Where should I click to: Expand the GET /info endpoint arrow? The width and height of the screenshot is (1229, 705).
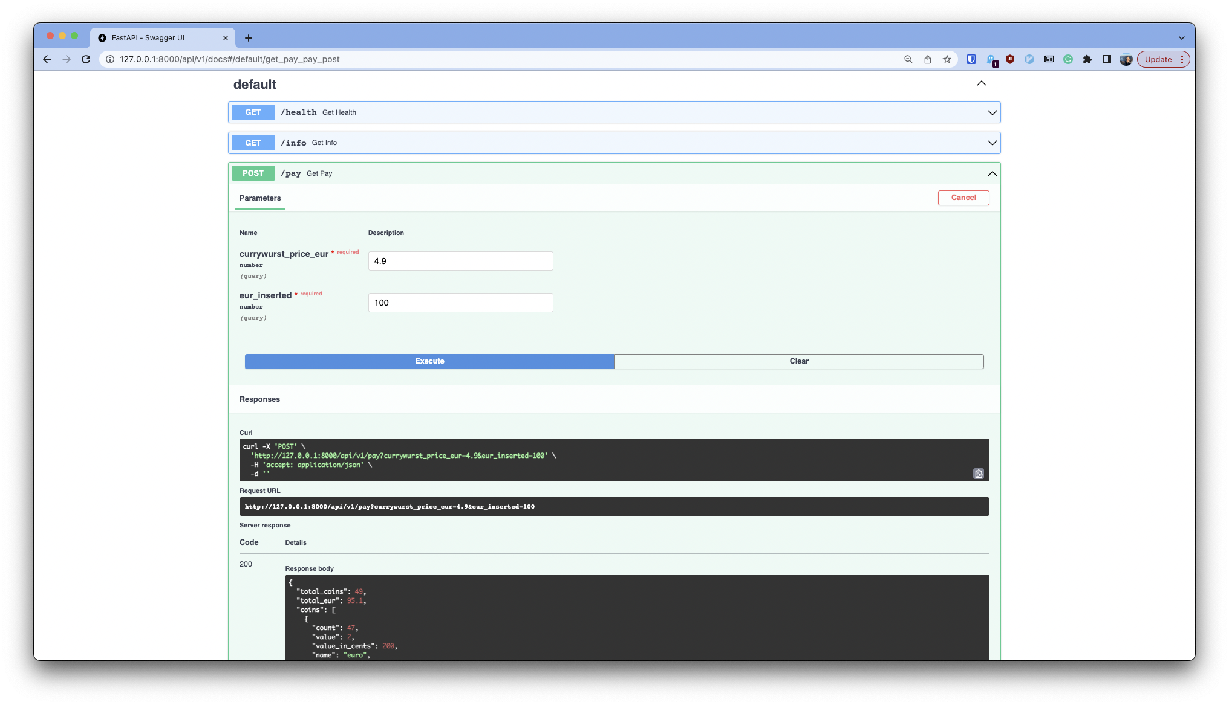click(992, 143)
